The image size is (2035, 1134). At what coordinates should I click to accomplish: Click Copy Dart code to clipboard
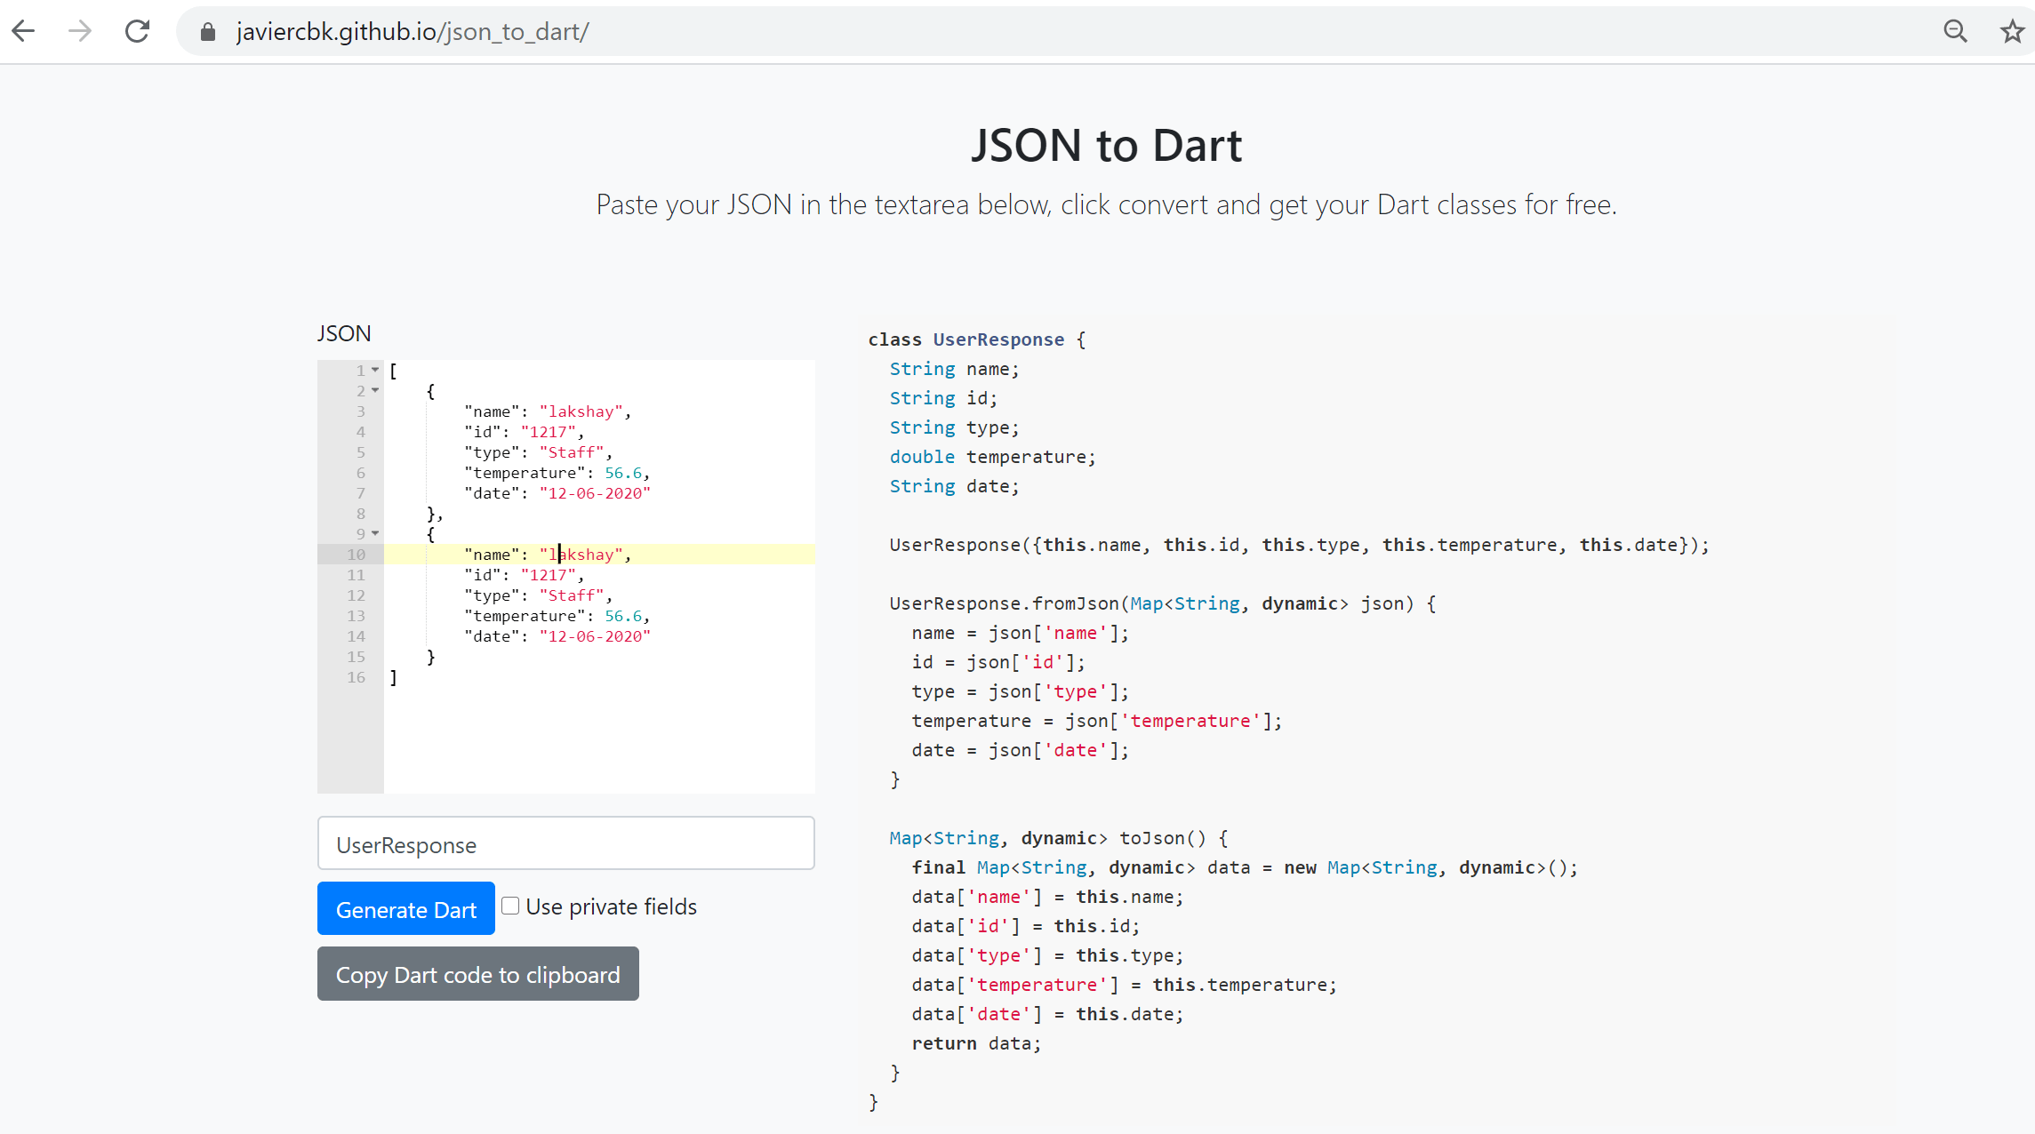(x=477, y=974)
